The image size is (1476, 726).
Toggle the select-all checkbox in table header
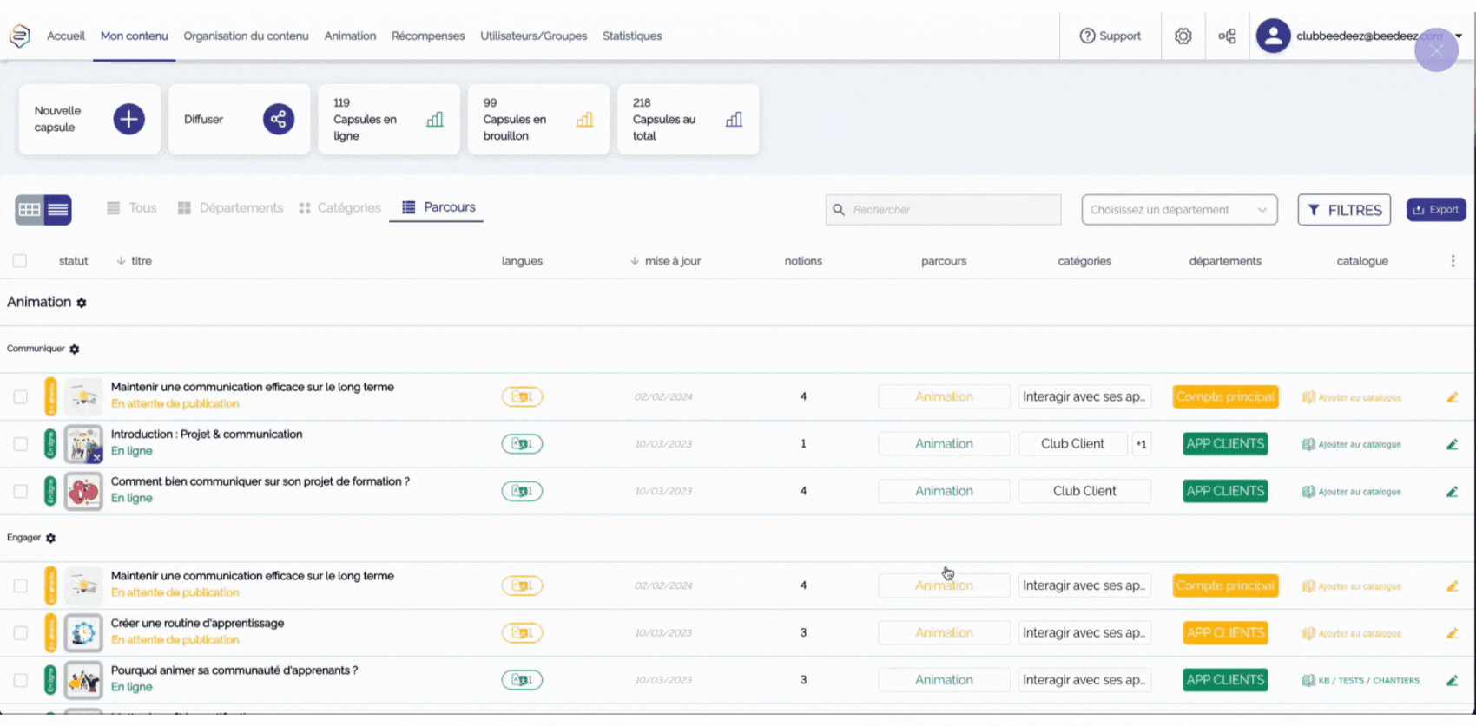click(x=20, y=261)
